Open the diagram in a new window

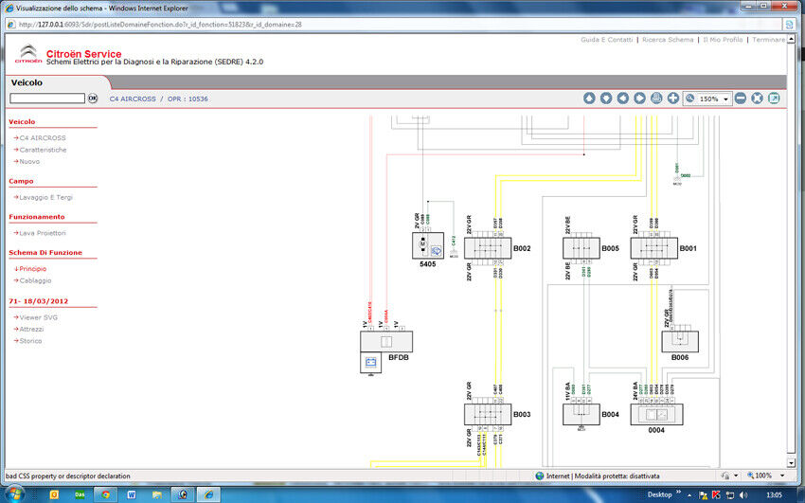pyautogui.click(x=774, y=99)
